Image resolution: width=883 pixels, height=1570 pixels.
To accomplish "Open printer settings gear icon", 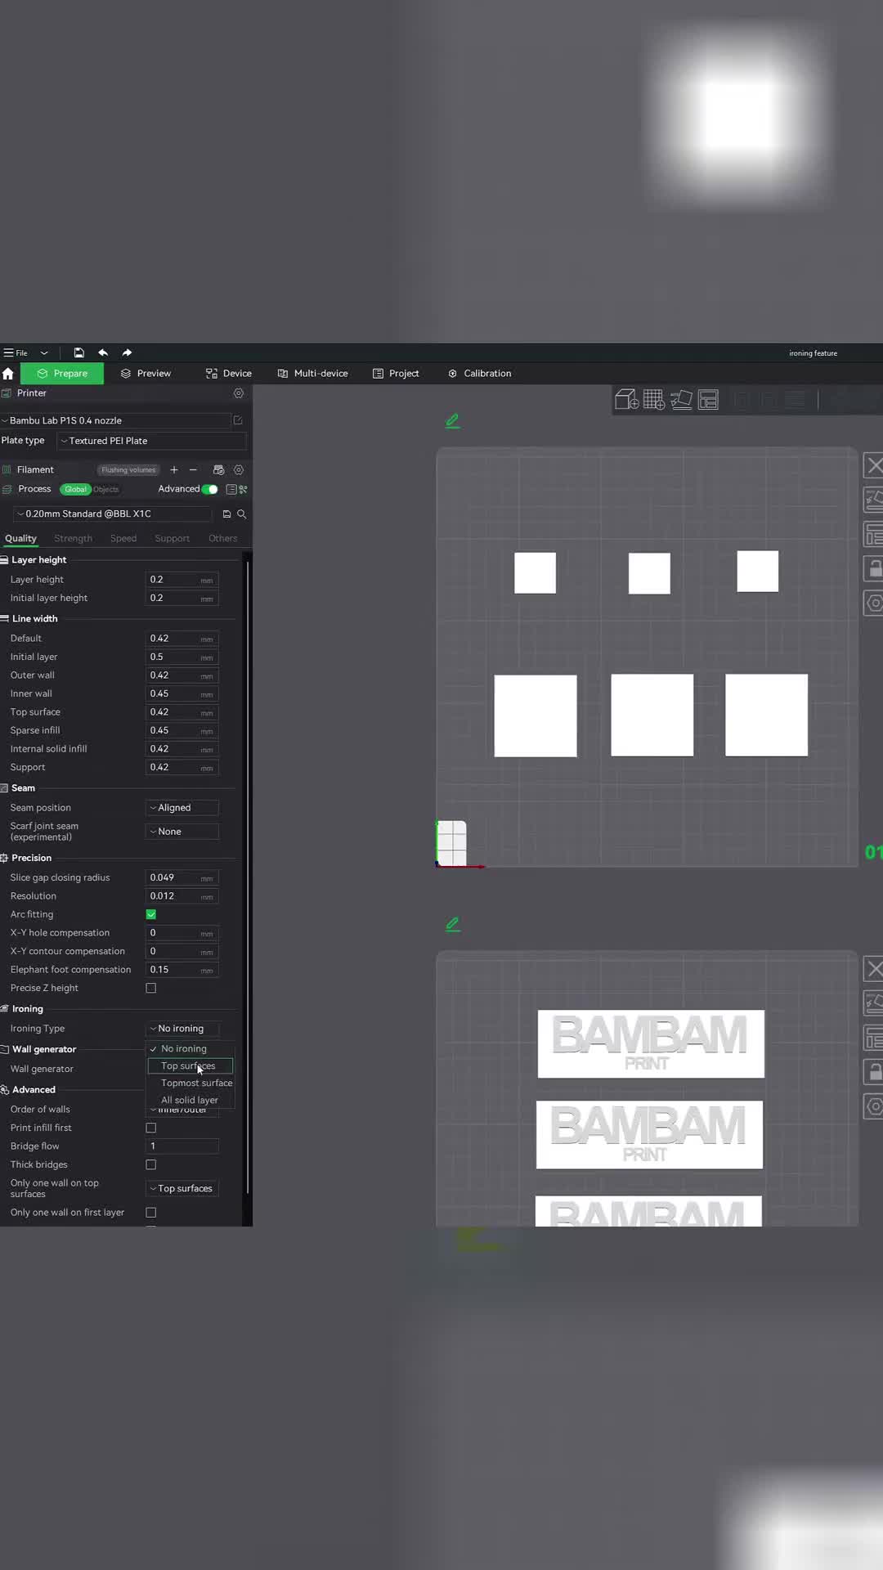I will (239, 393).
